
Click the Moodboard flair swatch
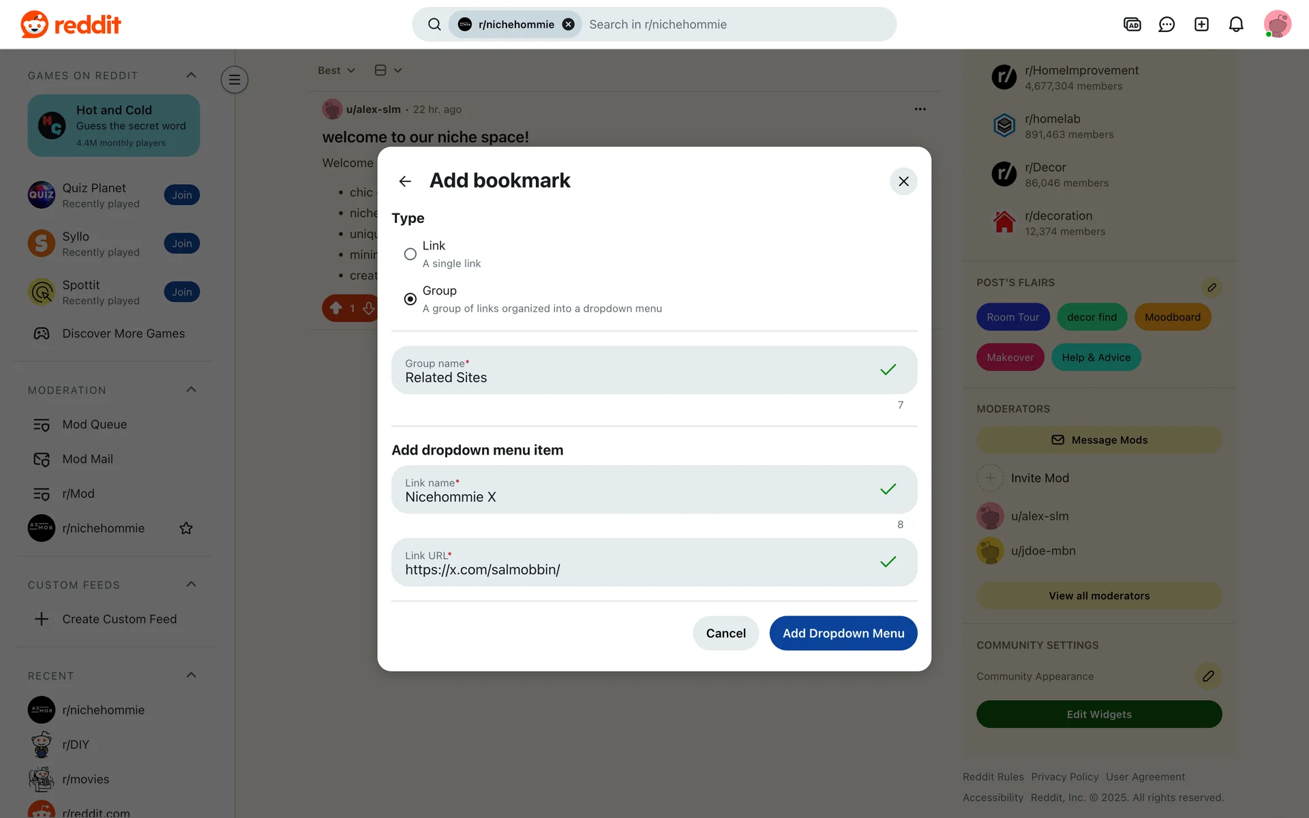1172,317
